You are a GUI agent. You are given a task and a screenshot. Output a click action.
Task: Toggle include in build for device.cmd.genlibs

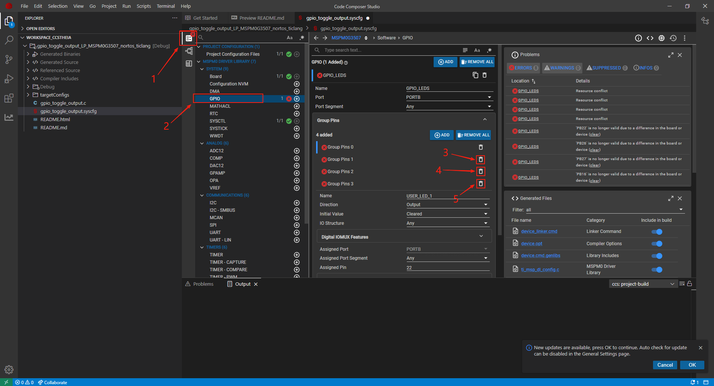[657, 256]
